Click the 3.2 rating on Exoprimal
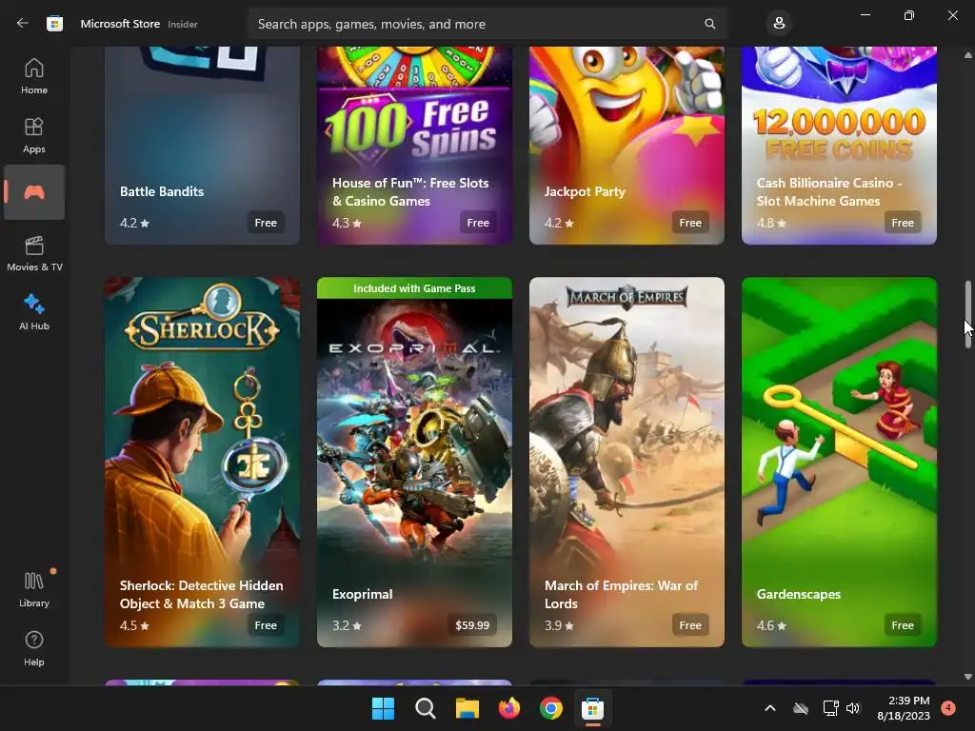 coord(347,625)
